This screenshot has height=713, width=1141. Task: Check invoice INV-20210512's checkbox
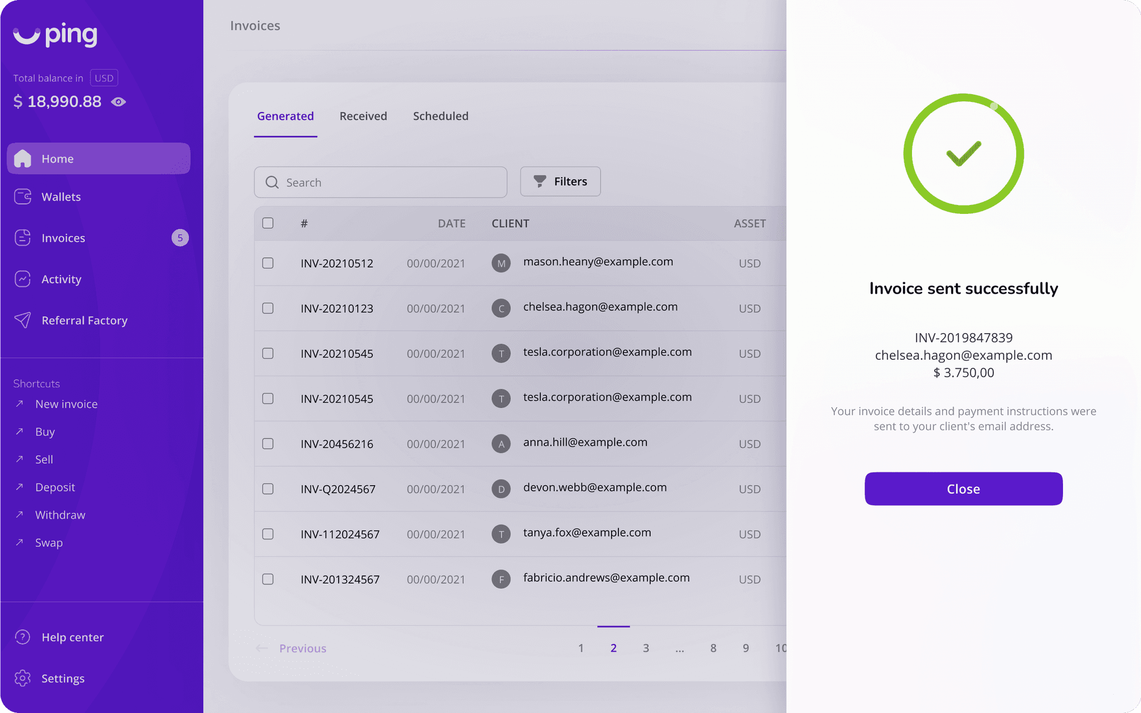click(x=268, y=263)
